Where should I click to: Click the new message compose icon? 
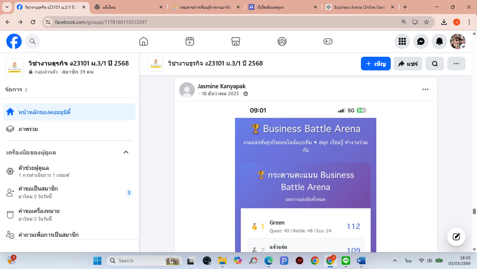[456, 236]
